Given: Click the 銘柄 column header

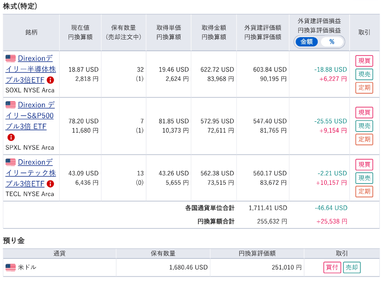Looking at the screenshot, I should pyautogui.click(x=31, y=32).
